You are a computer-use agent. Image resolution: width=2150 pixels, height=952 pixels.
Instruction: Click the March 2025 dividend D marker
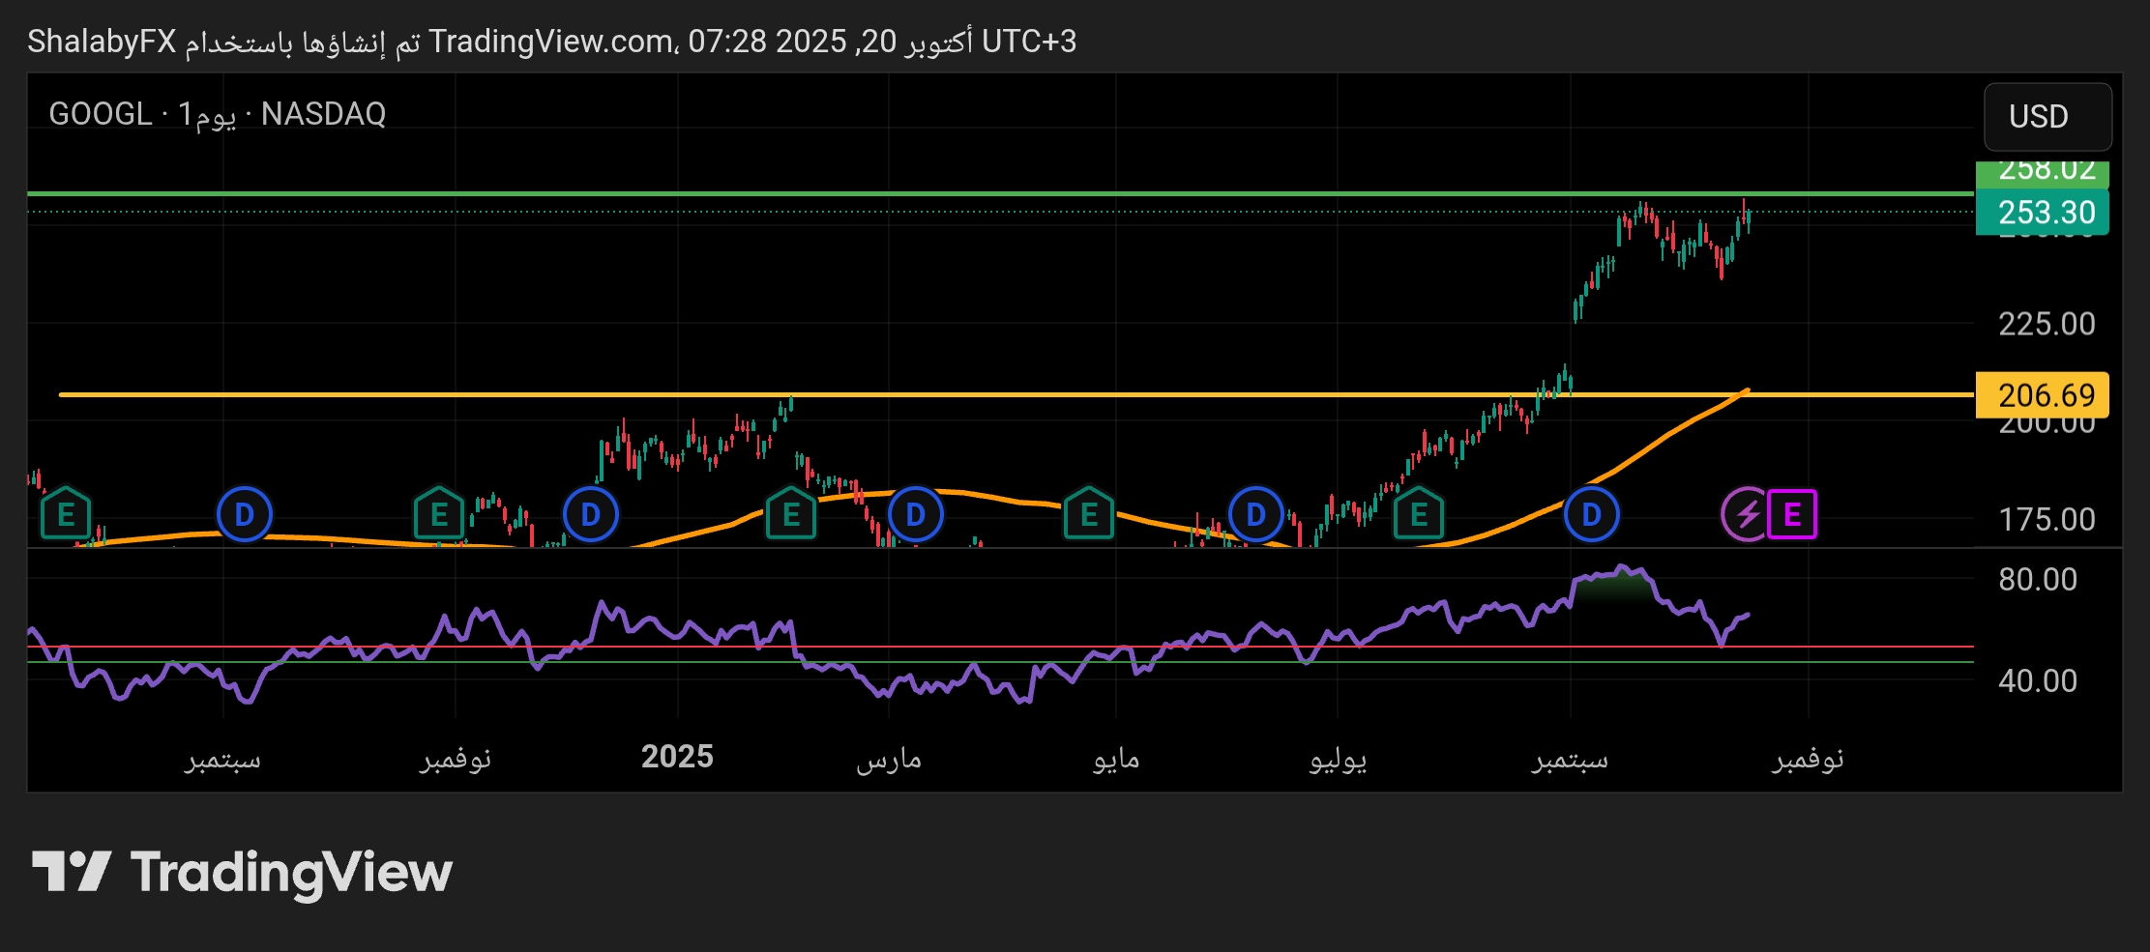click(x=915, y=514)
